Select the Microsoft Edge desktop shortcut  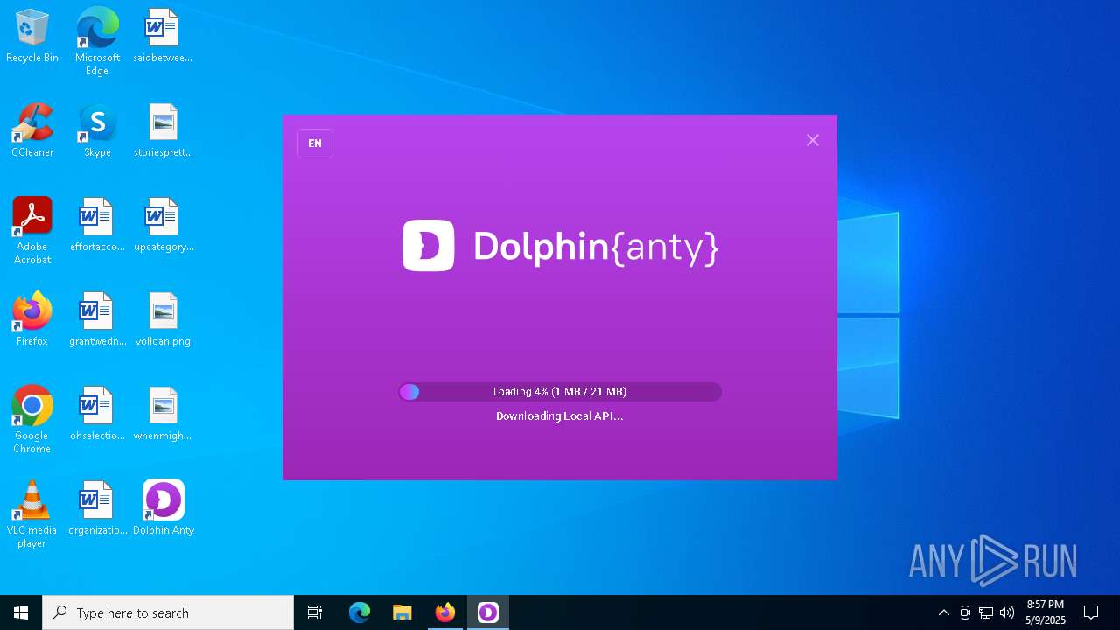tap(97, 41)
